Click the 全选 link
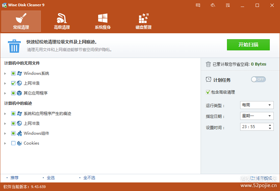 click(51, 177)
